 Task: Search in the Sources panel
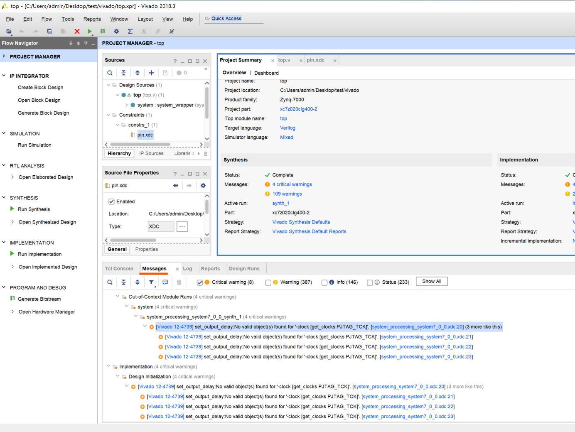[x=110, y=73]
